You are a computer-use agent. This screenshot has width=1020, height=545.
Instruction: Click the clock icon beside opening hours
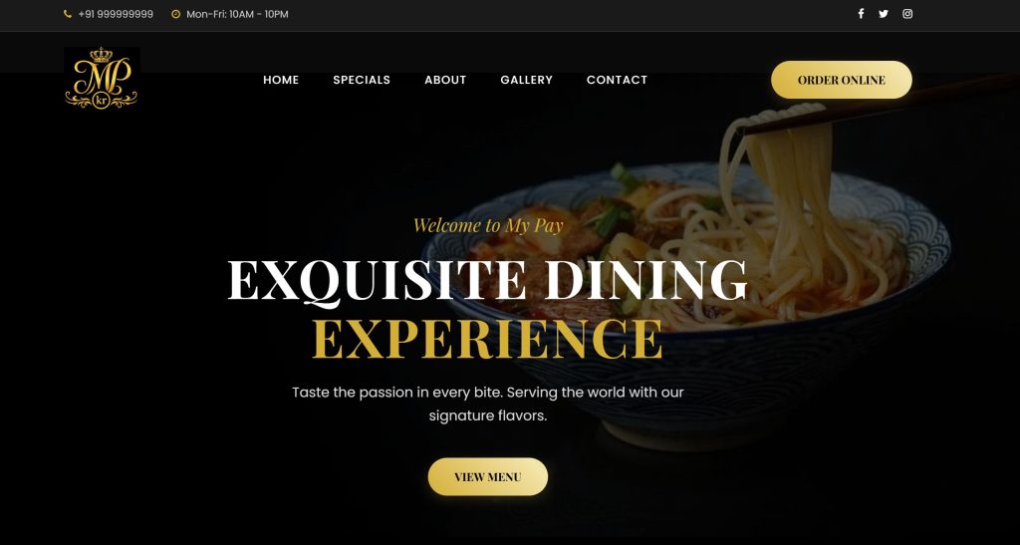coord(175,14)
